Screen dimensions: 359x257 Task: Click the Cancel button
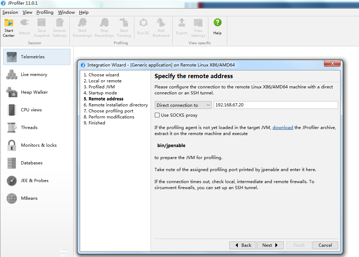(325, 245)
